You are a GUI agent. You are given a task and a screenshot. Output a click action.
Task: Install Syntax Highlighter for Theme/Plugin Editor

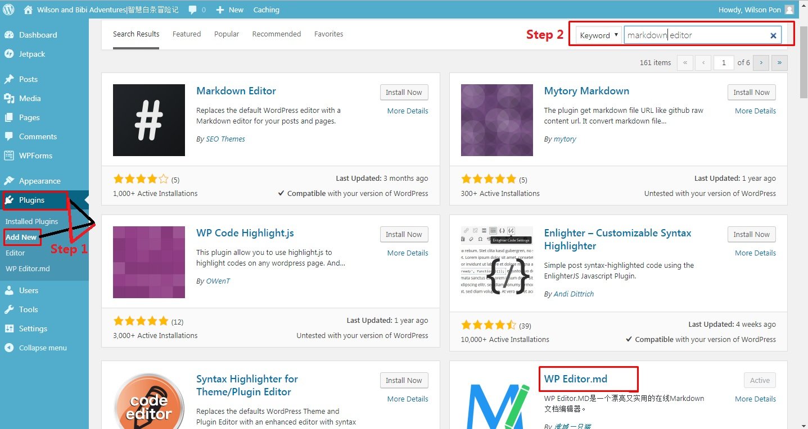404,381
